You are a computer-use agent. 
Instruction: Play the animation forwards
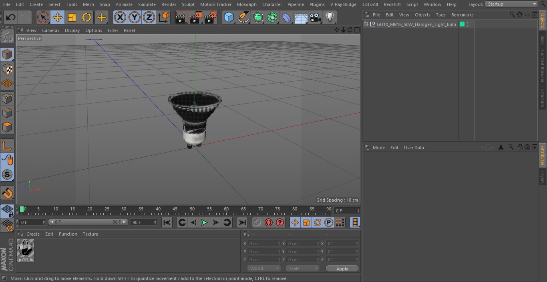tap(204, 222)
